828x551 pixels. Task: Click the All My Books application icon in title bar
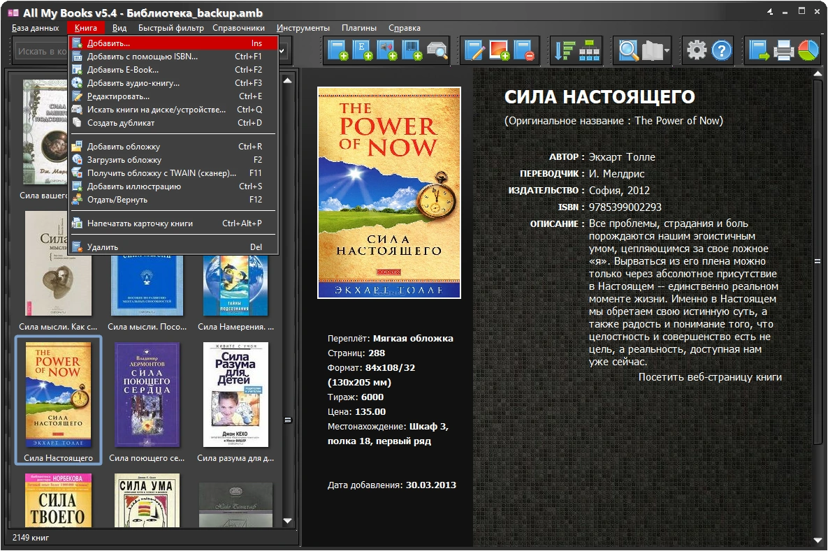click(x=13, y=12)
